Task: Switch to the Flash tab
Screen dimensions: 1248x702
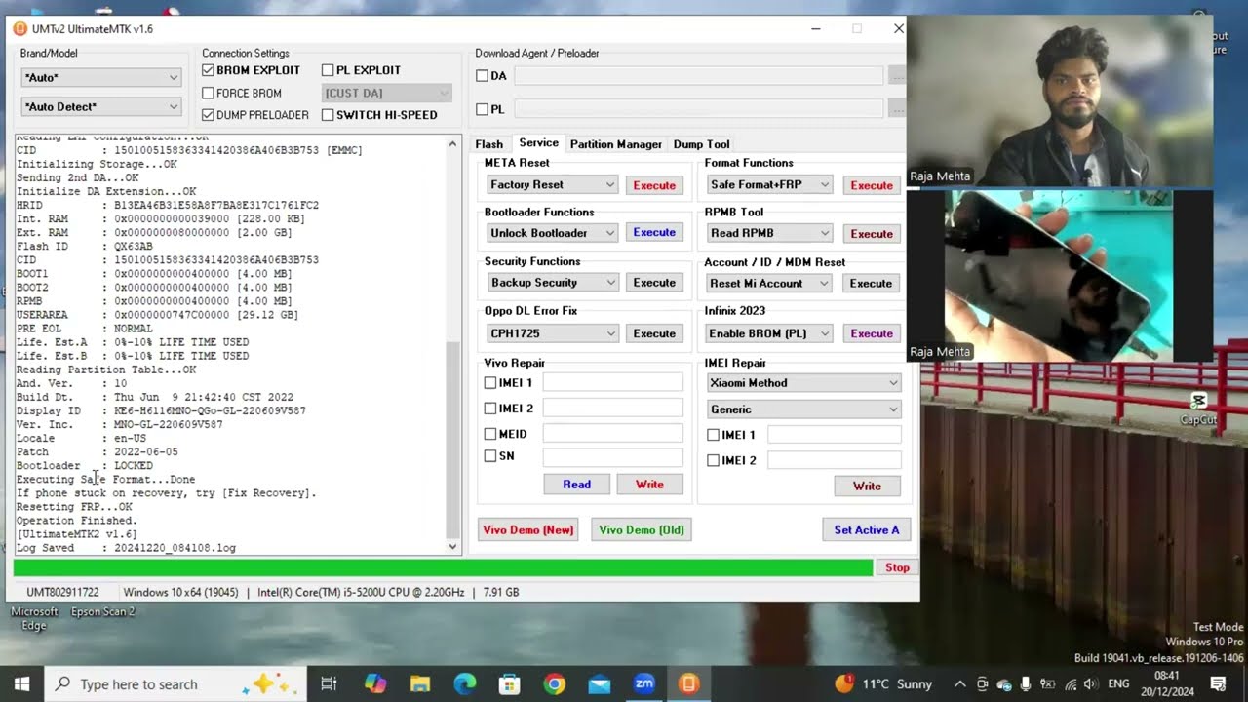Action: [x=489, y=144]
